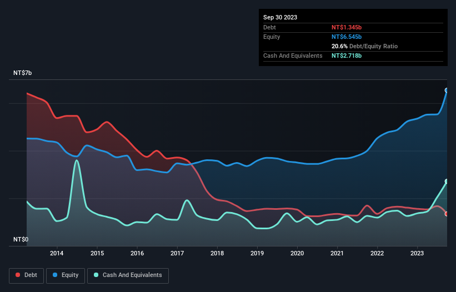Toggle the Equity series legend button
This screenshot has height=292, width=456.
click(66, 275)
